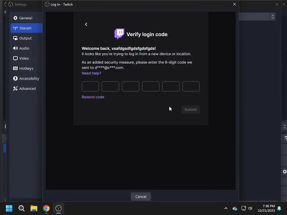Show hidden system tray icons
Screen dimensions: 287x215
coord(226,208)
